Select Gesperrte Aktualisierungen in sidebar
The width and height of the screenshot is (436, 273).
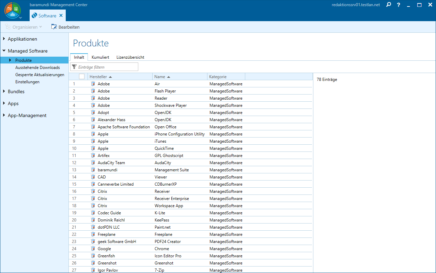(40, 75)
